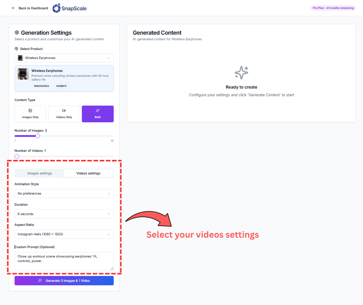Click Generate 3 Images & 1 Video
Image resolution: width=363 pixels, height=305 pixels.
[64, 280]
